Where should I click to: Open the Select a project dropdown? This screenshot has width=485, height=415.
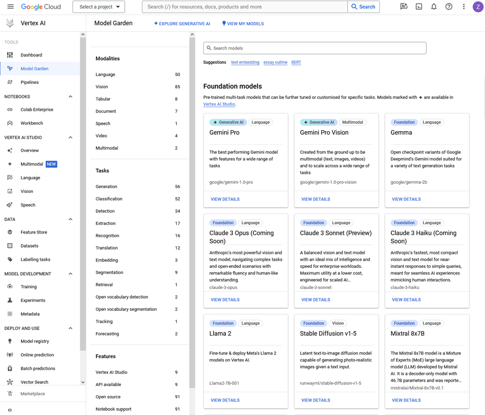pyautogui.click(x=98, y=7)
